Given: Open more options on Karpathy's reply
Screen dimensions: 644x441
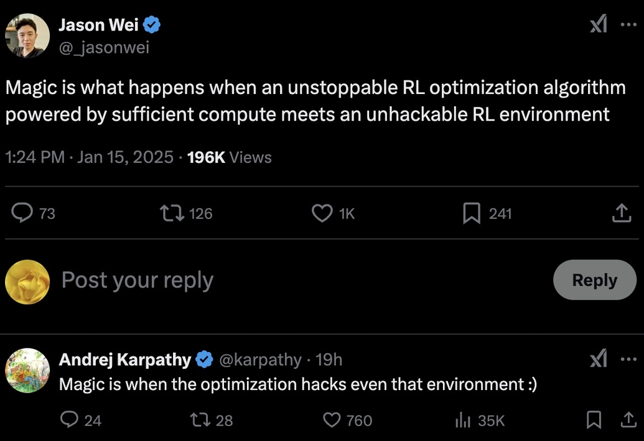Looking at the screenshot, I should pyautogui.click(x=628, y=359).
